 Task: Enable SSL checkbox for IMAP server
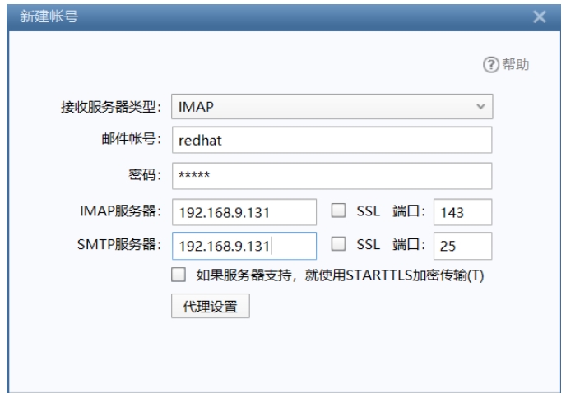tap(336, 211)
